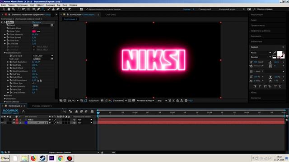Launch Firefox from the taskbar

pos(33,158)
